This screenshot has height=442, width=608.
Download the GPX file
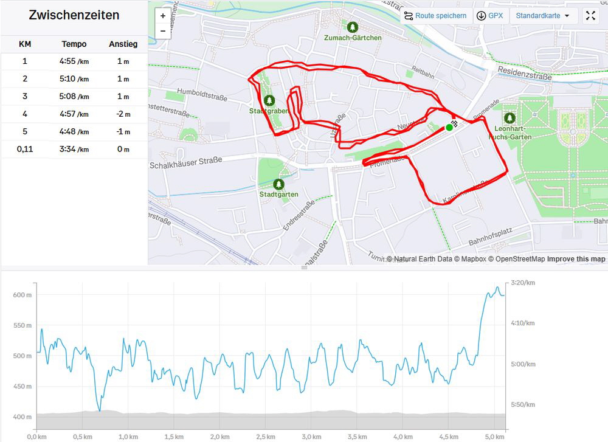click(490, 16)
